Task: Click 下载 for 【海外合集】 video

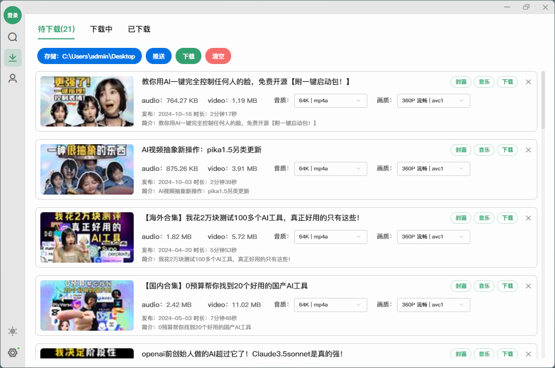Action: 508,218
